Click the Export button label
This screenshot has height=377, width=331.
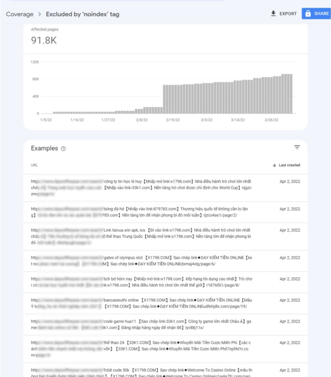[288, 14]
